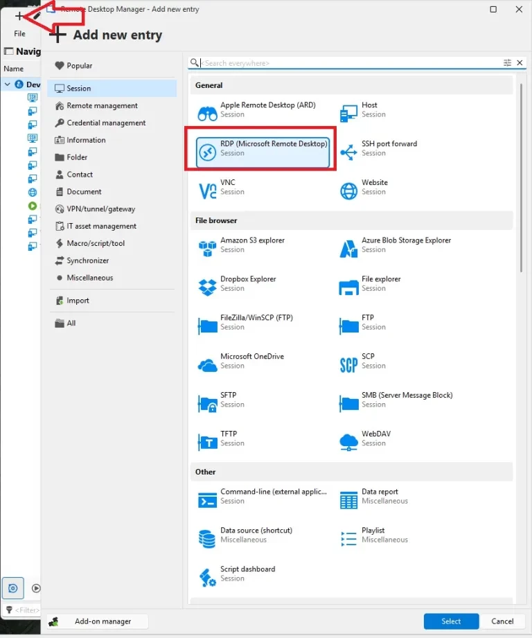Image resolution: width=532 pixels, height=638 pixels.
Task: Open the Contact category
Action: click(112, 175)
